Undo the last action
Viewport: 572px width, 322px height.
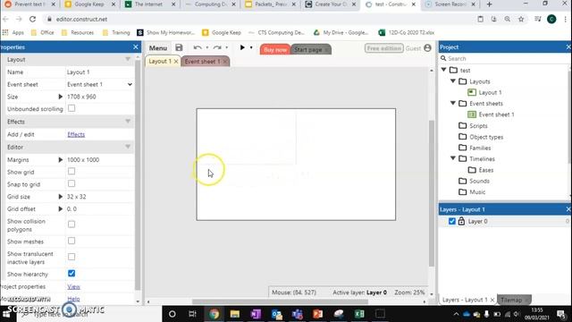pyautogui.click(x=198, y=47)
